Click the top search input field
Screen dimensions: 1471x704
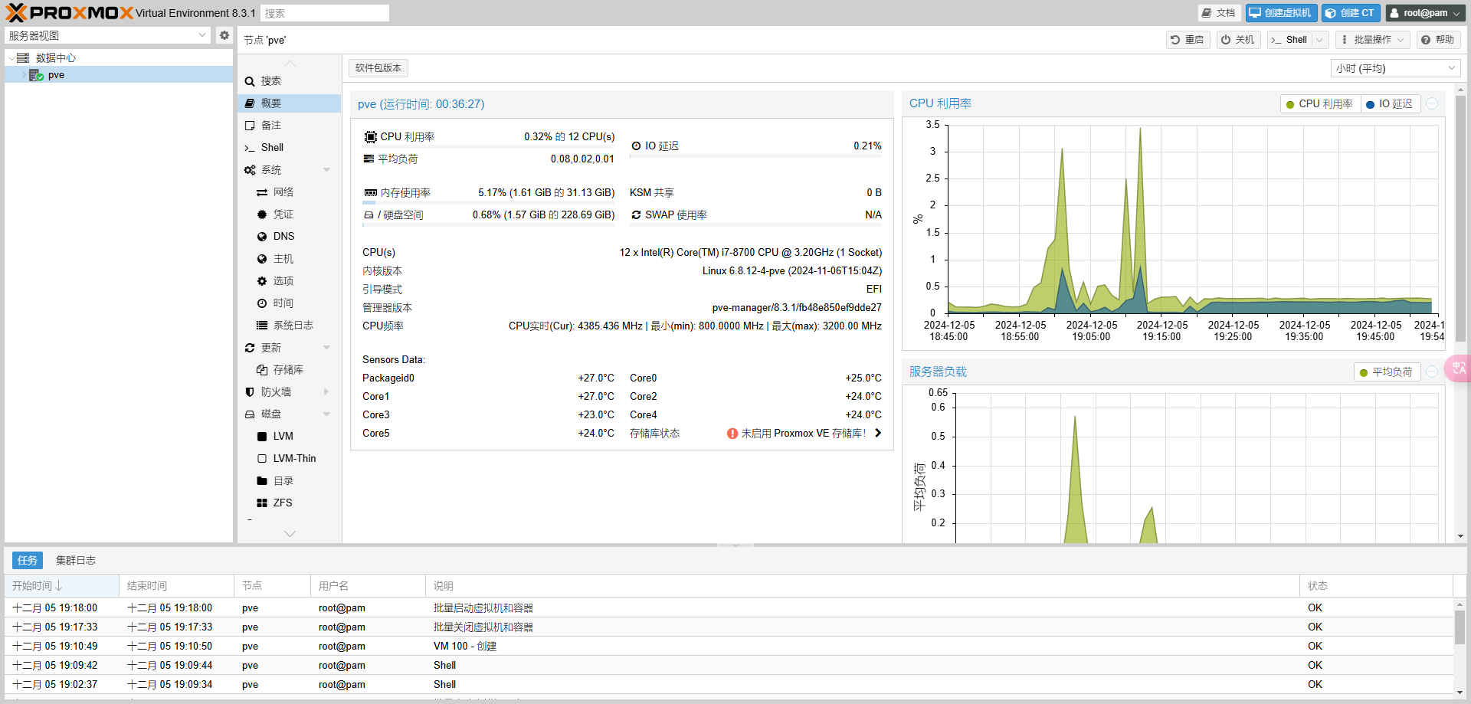tap(324, 13)
